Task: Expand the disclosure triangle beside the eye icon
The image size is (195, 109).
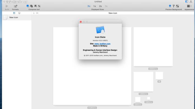Action: (34, 13)
